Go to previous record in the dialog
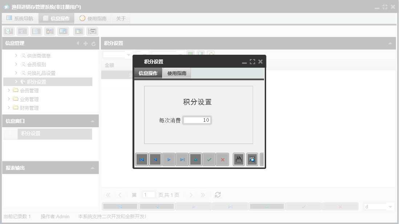 155,159
